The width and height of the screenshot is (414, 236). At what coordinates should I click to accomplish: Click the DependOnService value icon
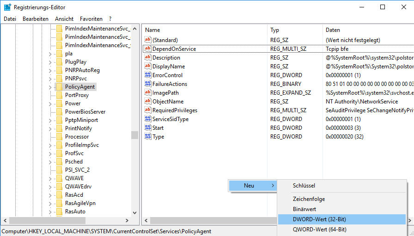tap(147, 48)
